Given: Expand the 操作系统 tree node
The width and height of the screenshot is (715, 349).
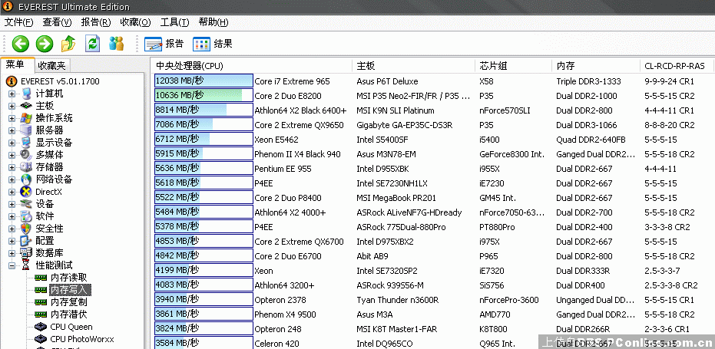Looking at the screenshot, I should (12, 118).
